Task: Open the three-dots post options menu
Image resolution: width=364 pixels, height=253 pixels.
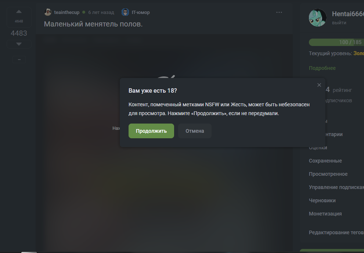Action: 279,12
